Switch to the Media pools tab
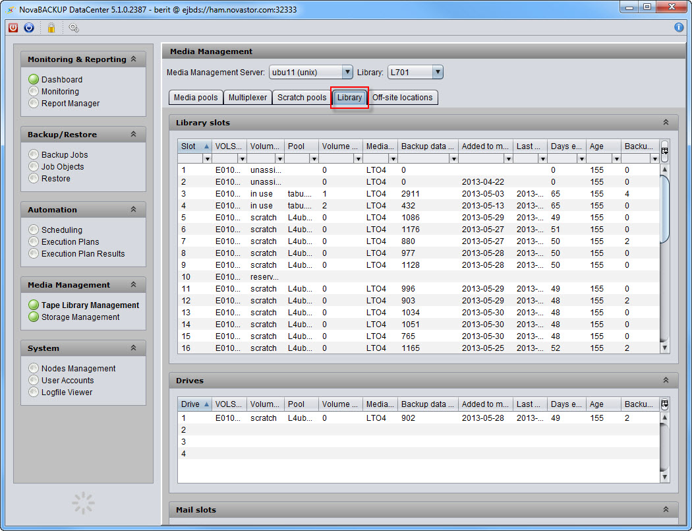 click(196, 97)
